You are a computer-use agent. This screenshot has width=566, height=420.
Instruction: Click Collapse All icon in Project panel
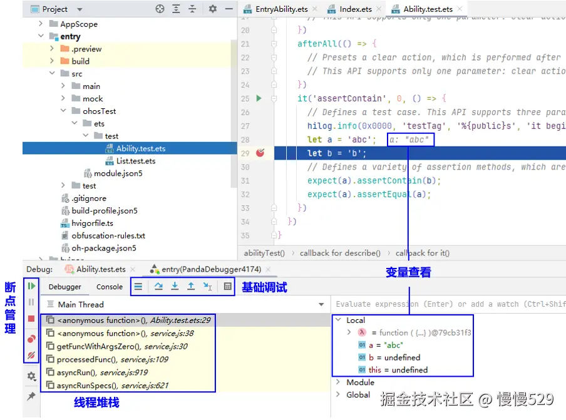(192, 9)
